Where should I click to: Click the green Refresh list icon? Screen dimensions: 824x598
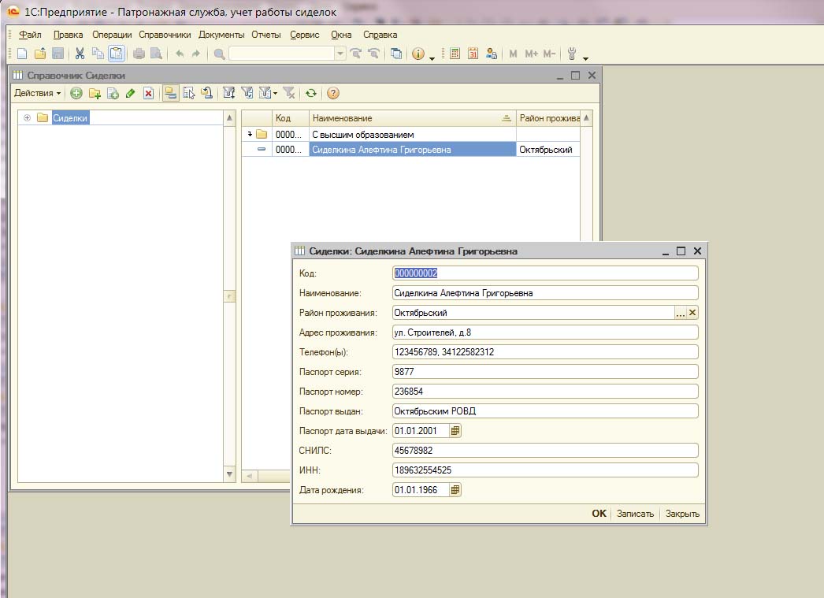coord(311,93)
